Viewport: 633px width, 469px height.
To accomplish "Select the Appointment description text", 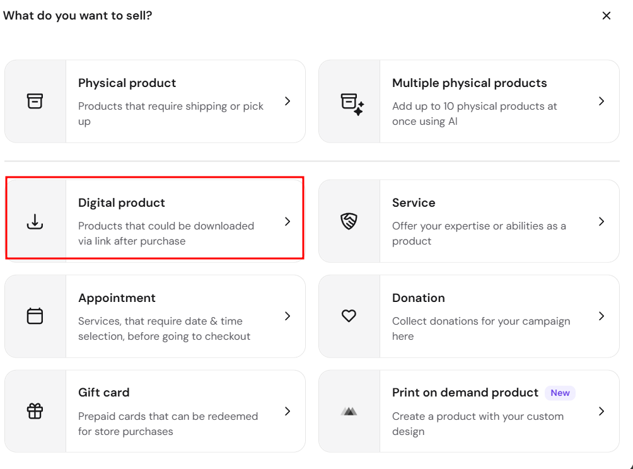I will (x=165, y=328).
